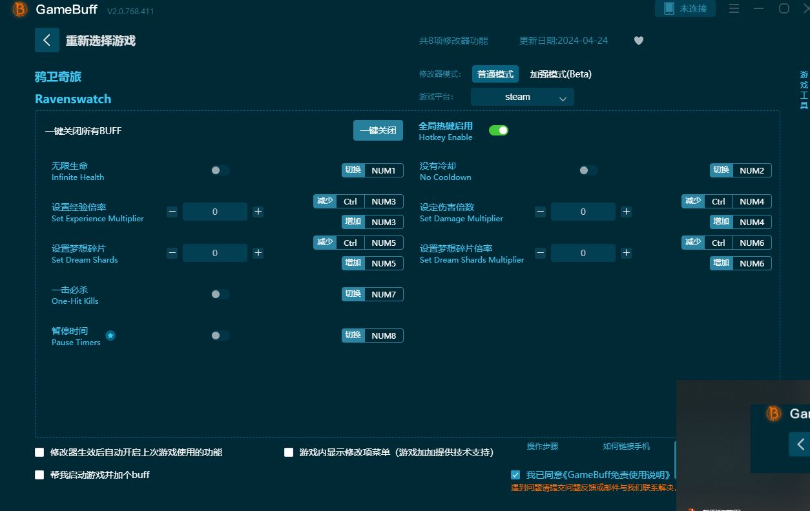
Task: Toggle the Infinite Health switch
Action: 220,170
